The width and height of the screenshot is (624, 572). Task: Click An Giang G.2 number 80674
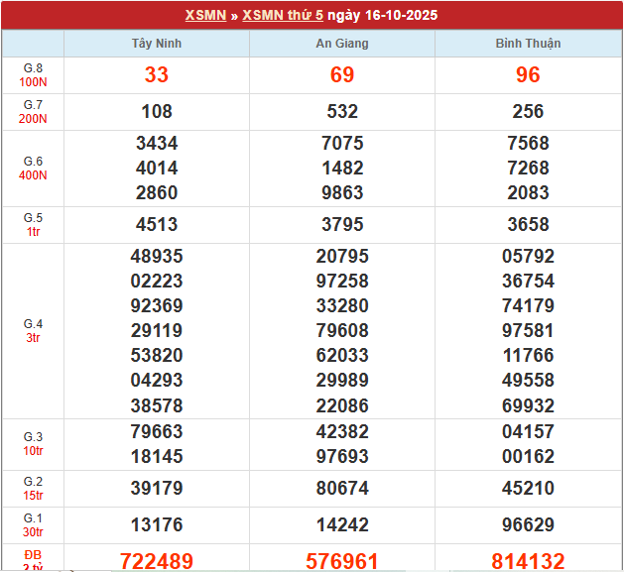(x=342, y=488)
